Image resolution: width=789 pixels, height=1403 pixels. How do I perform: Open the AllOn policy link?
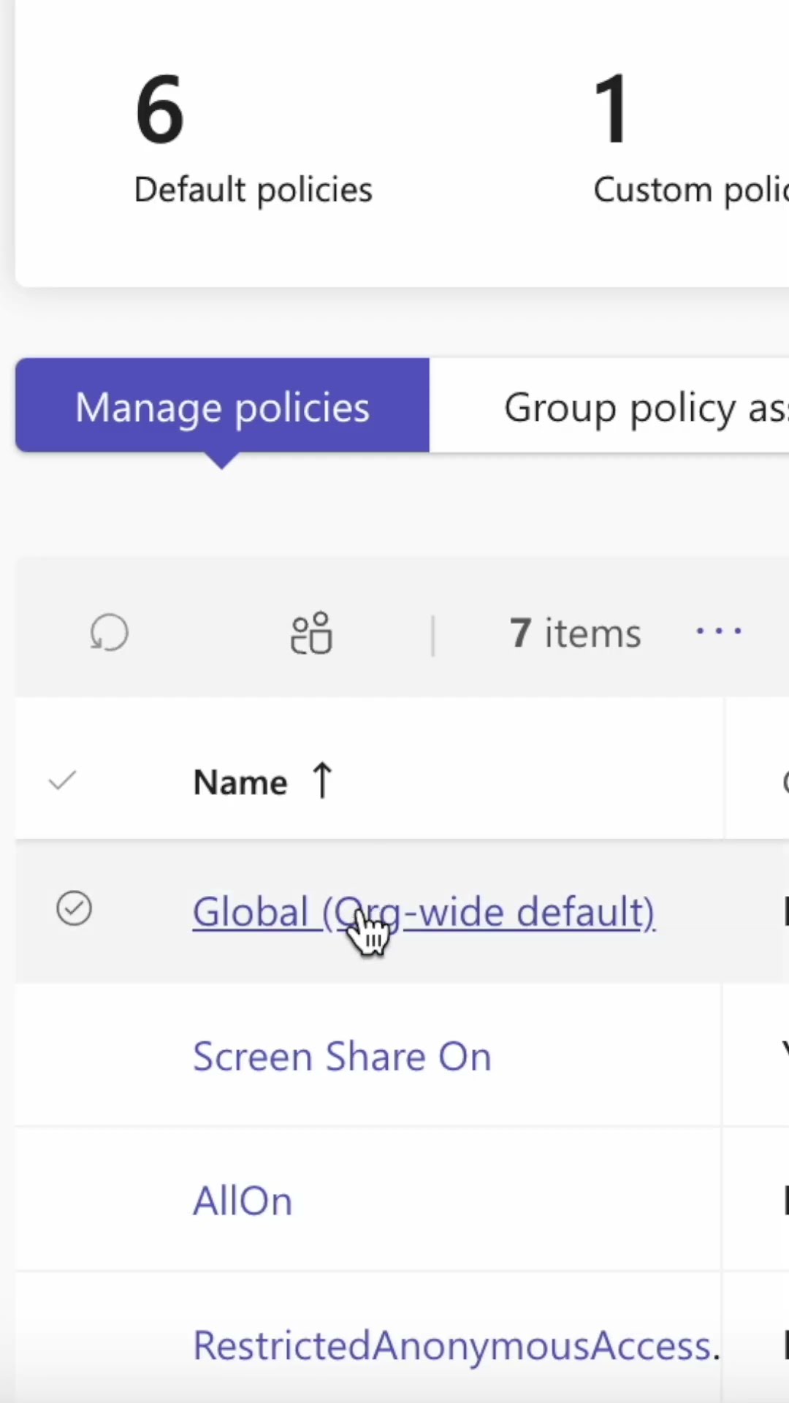[x=243, y=1201]
